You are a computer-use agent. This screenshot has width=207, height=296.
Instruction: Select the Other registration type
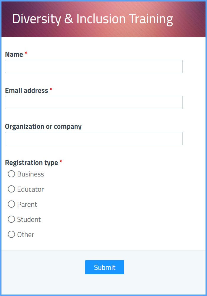(11, 235)
